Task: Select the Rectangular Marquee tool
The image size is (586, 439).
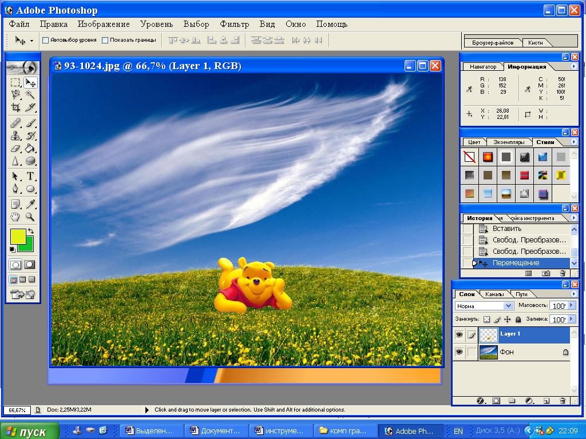Action: [15, 82]
